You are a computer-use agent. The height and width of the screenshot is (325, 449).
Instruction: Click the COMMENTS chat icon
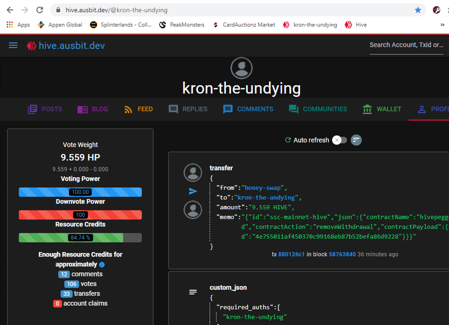click(228, 109)
